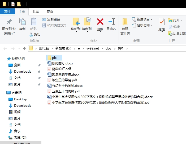This screenshot has width=186, height=144.
Task: Click the vv99.net breadcrumb
Action: (x=93, y=48)
